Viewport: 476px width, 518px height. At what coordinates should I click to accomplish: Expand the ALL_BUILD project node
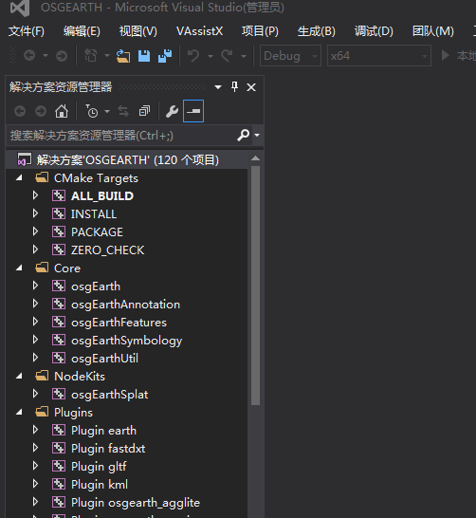click(x=35, y=195)
